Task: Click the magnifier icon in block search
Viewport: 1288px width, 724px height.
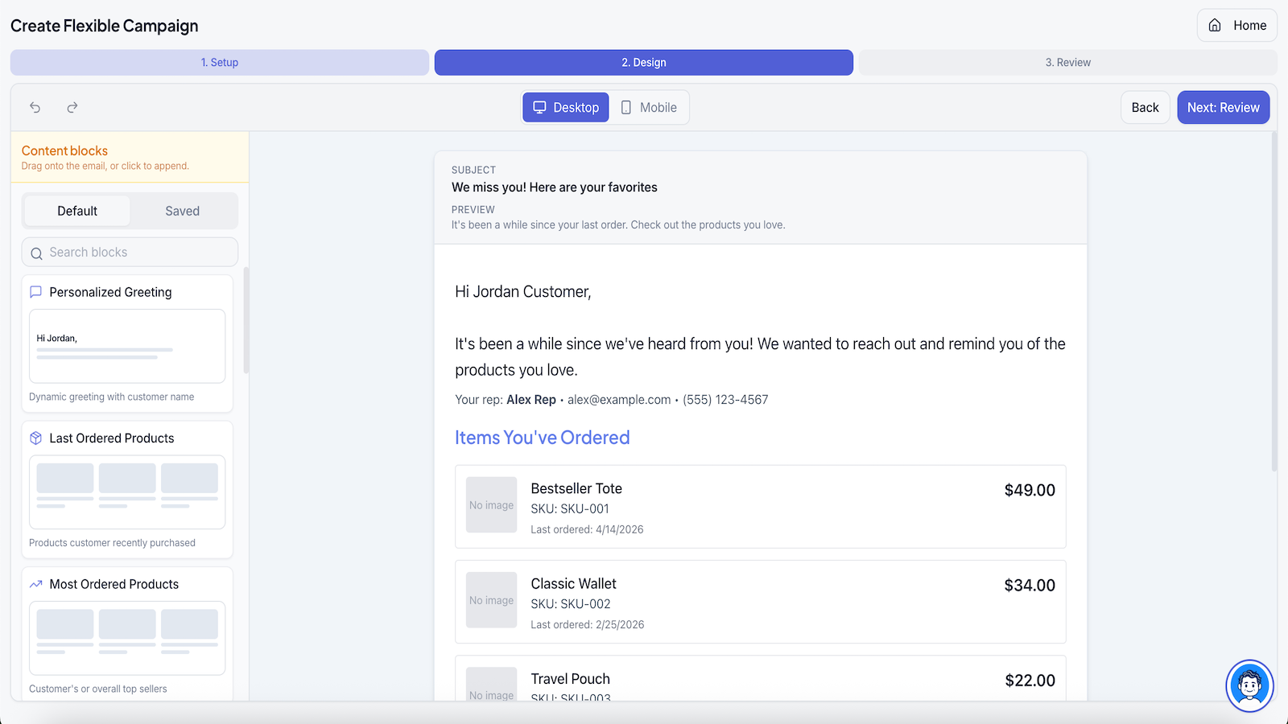Action: [x=36, y=253]
